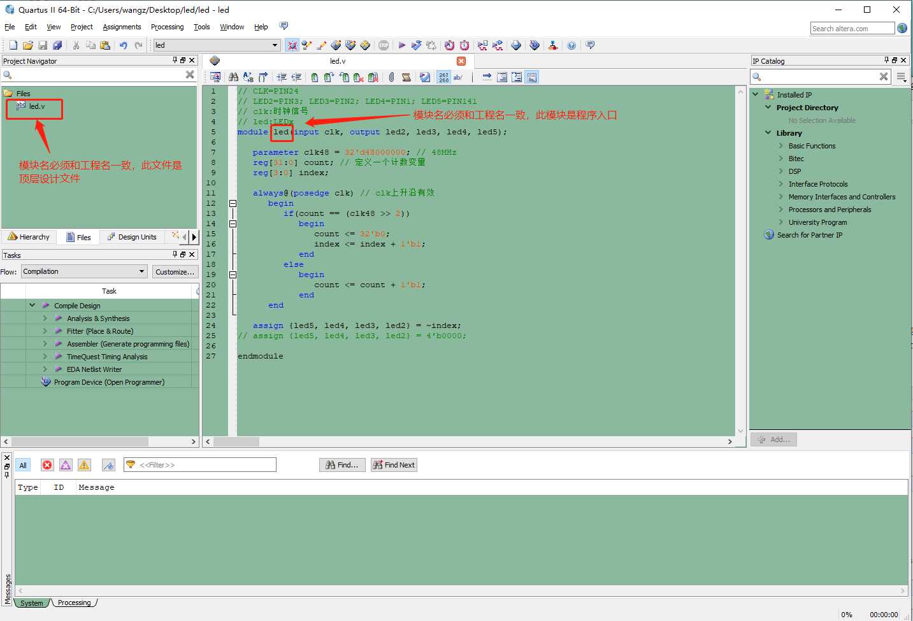The image size is (913, 621).
Task: Toggle warning messages filter
Action: tap(84, 465)
